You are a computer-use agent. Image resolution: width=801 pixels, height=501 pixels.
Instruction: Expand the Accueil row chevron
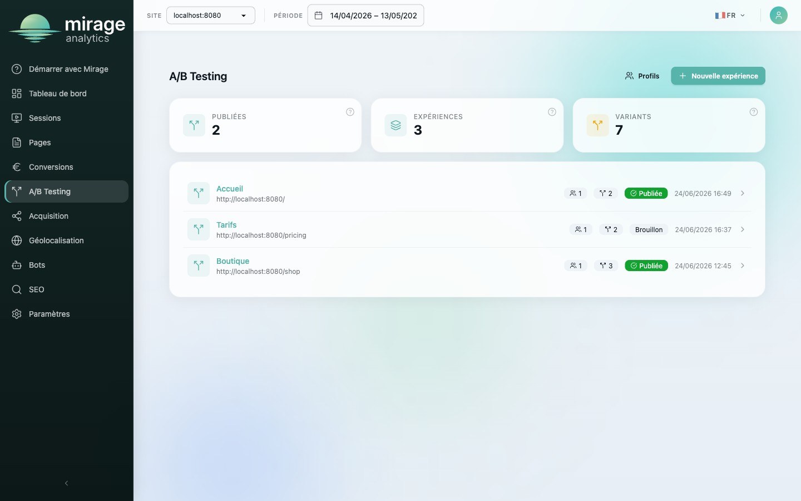coord(743,193)
